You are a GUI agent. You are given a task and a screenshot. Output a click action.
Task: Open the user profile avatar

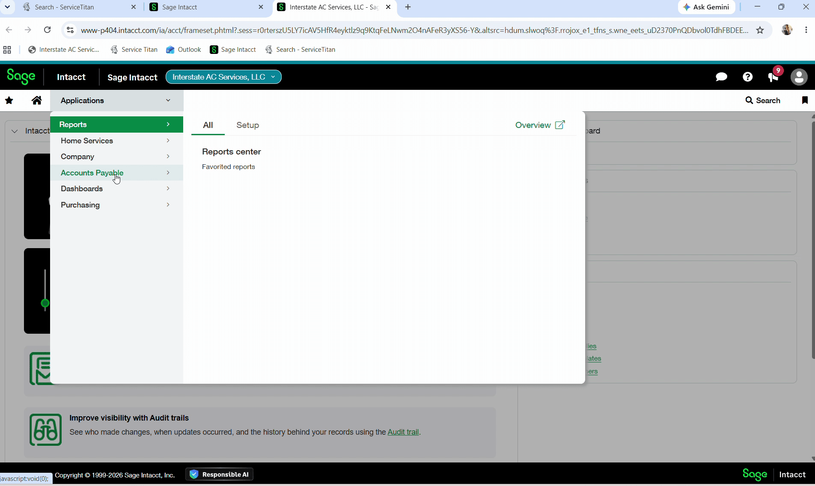click(799, 77)
